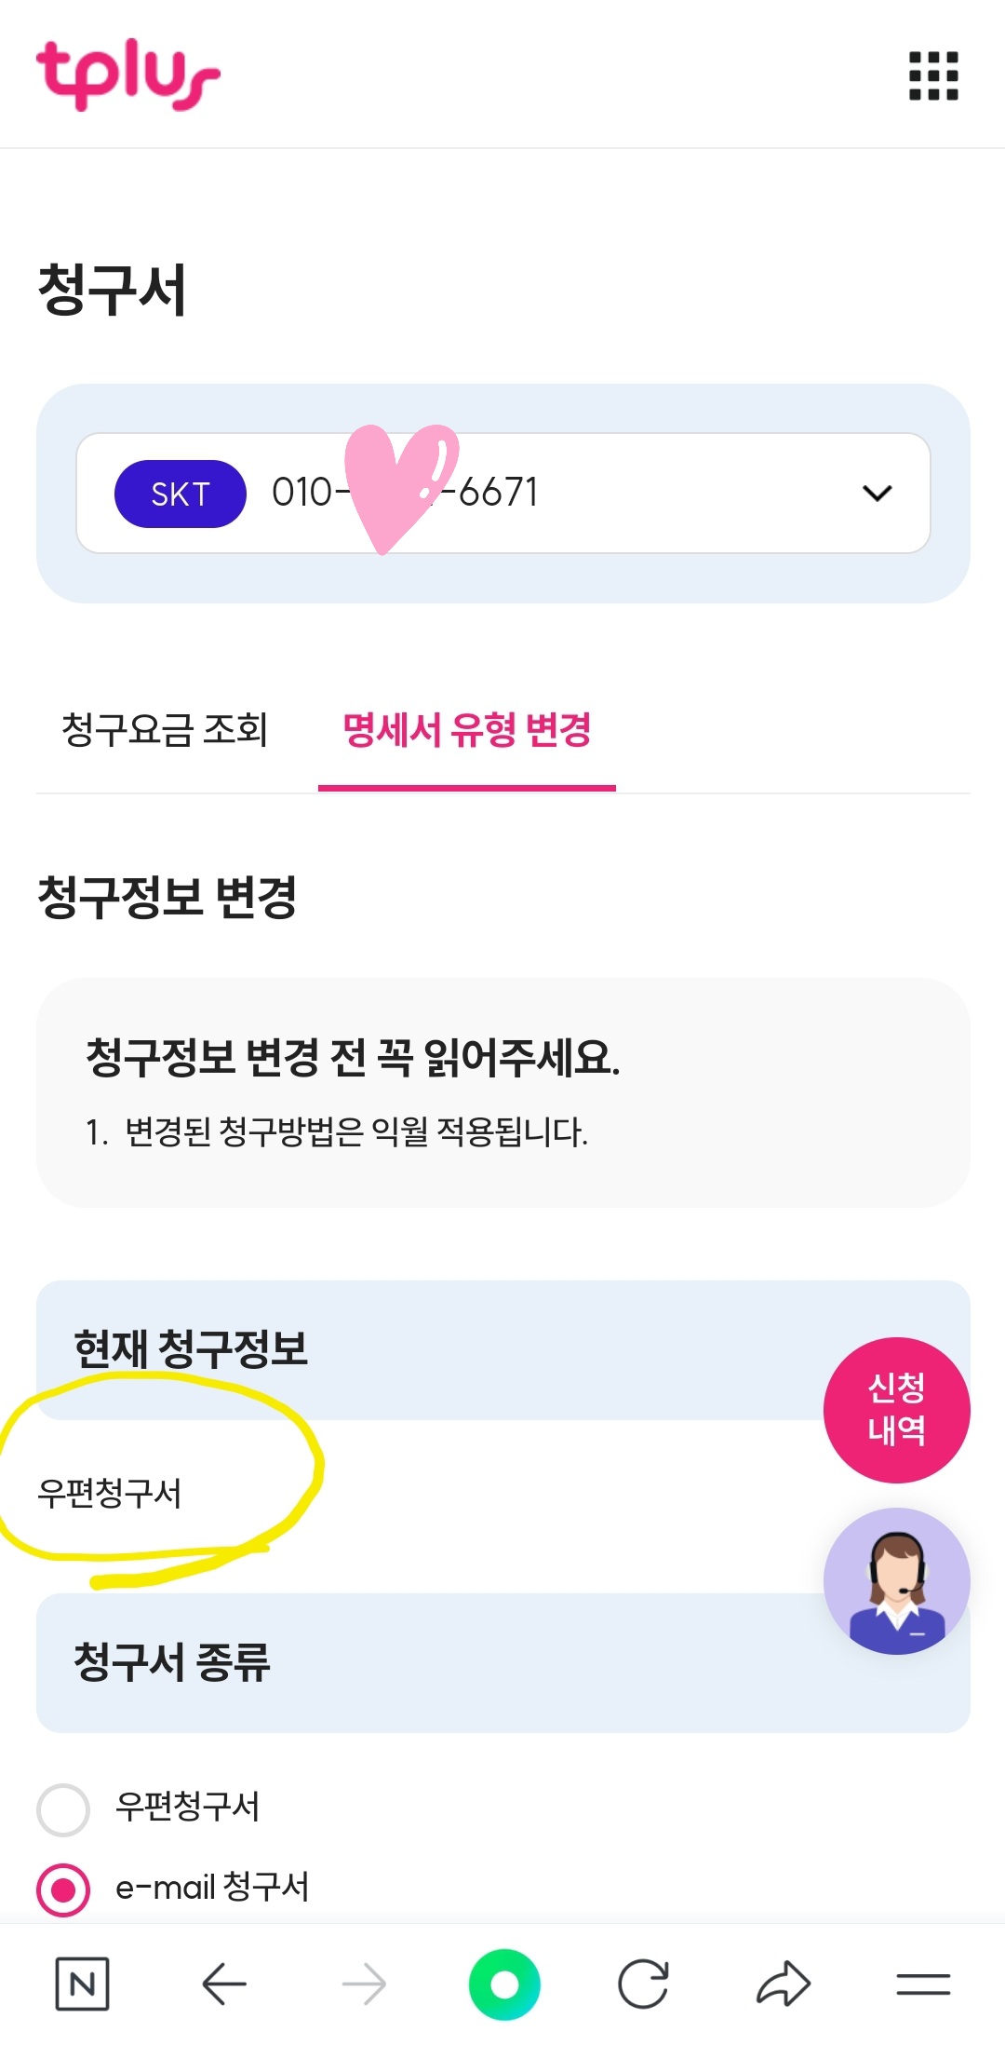Open the browser hamburger menu
Viewport: 1005px width, 2045px height.
923,1984
